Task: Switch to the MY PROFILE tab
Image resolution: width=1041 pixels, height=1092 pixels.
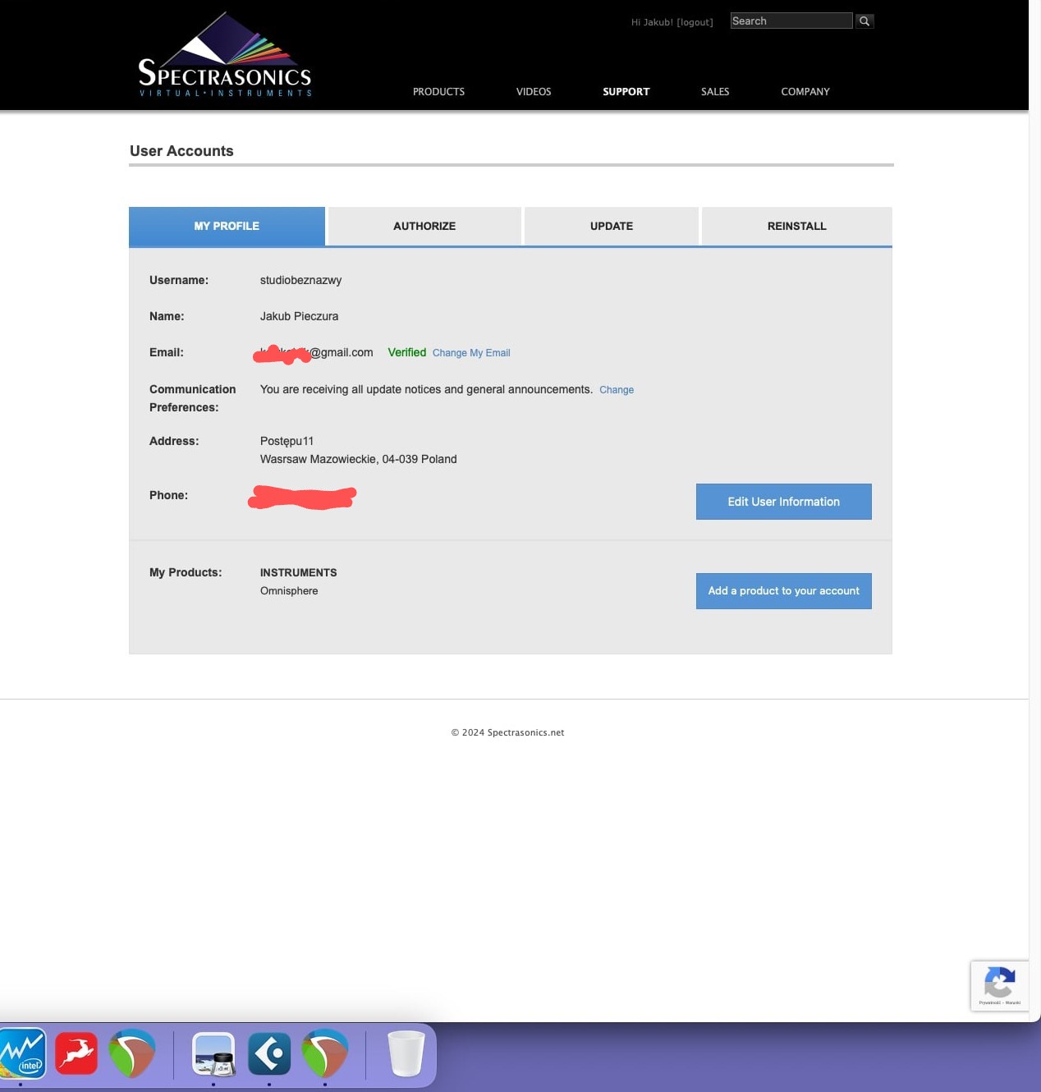Action: point(227,226)
